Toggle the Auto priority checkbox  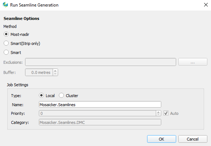pyautogui.click(x=166, y=113)
